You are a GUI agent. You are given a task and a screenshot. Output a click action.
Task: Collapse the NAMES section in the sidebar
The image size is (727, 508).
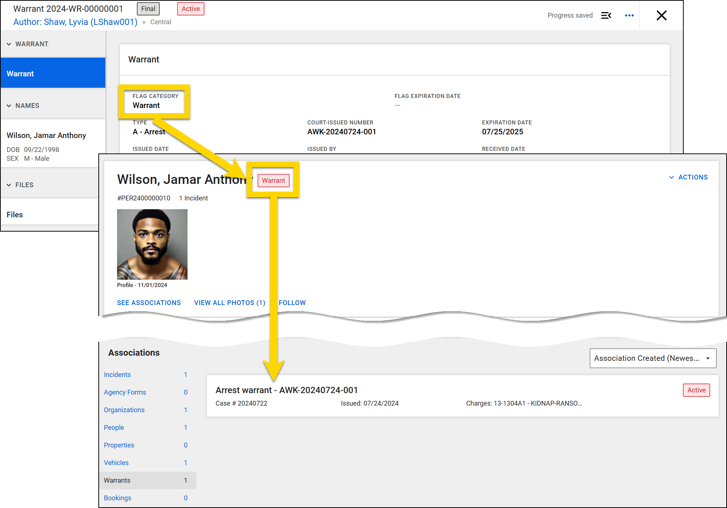click(x=9, y=105)
